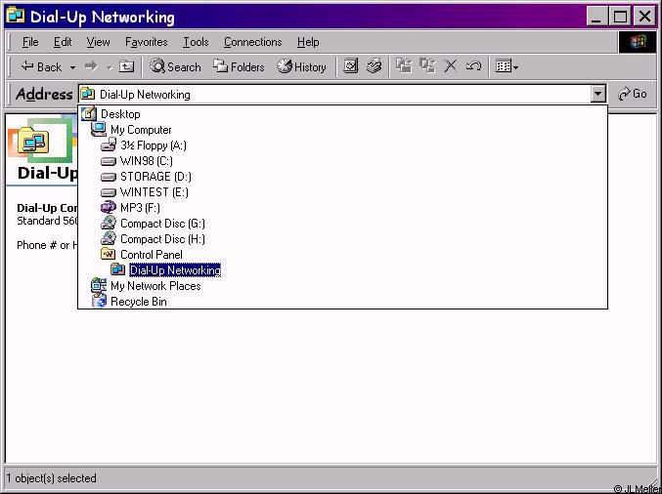Click the Forward arrow button
This screenshot has height=494, width=662.
tap(91, 66)
